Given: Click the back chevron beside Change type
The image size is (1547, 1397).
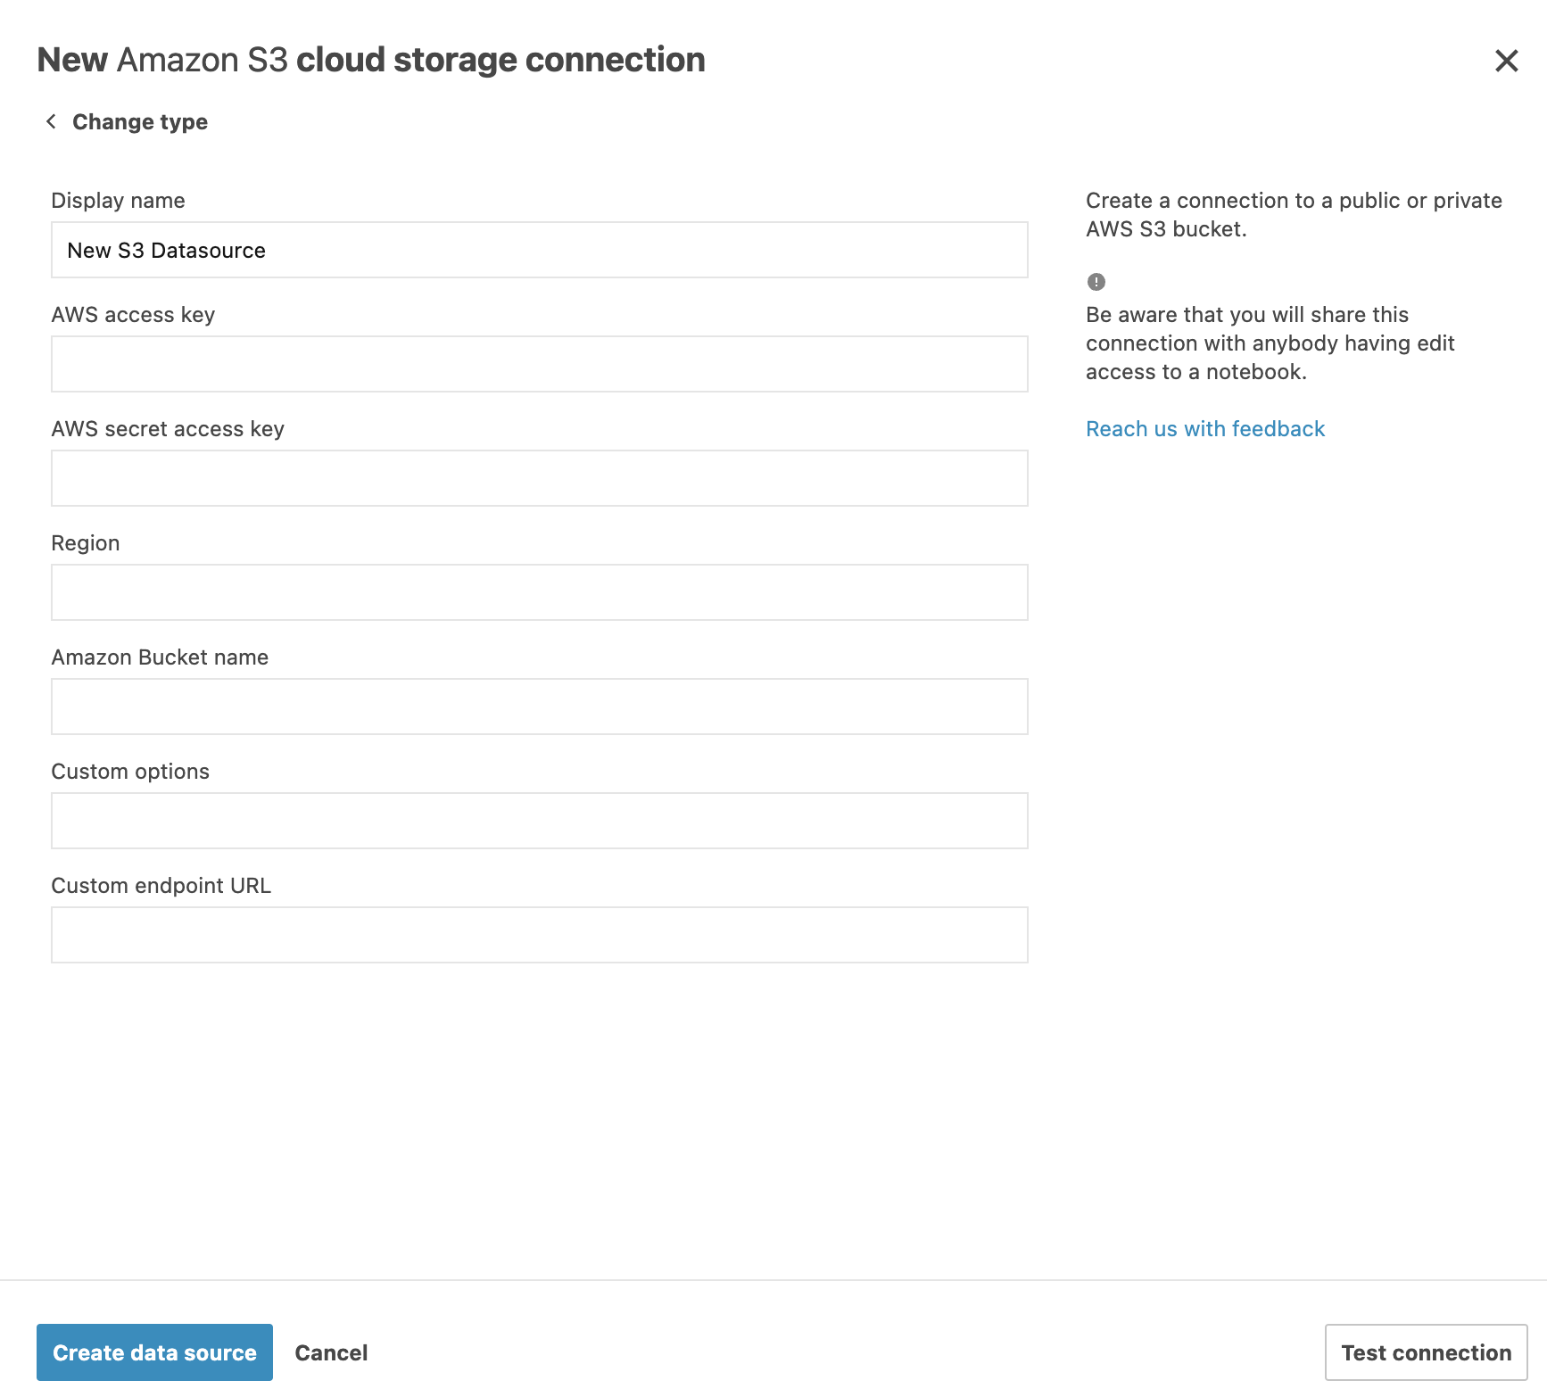Looking at the screenshot, I should pyautogui.click(x=51, y=120).
